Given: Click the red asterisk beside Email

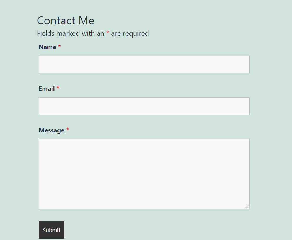Looking at the screenshot, I should pos(58,88).
